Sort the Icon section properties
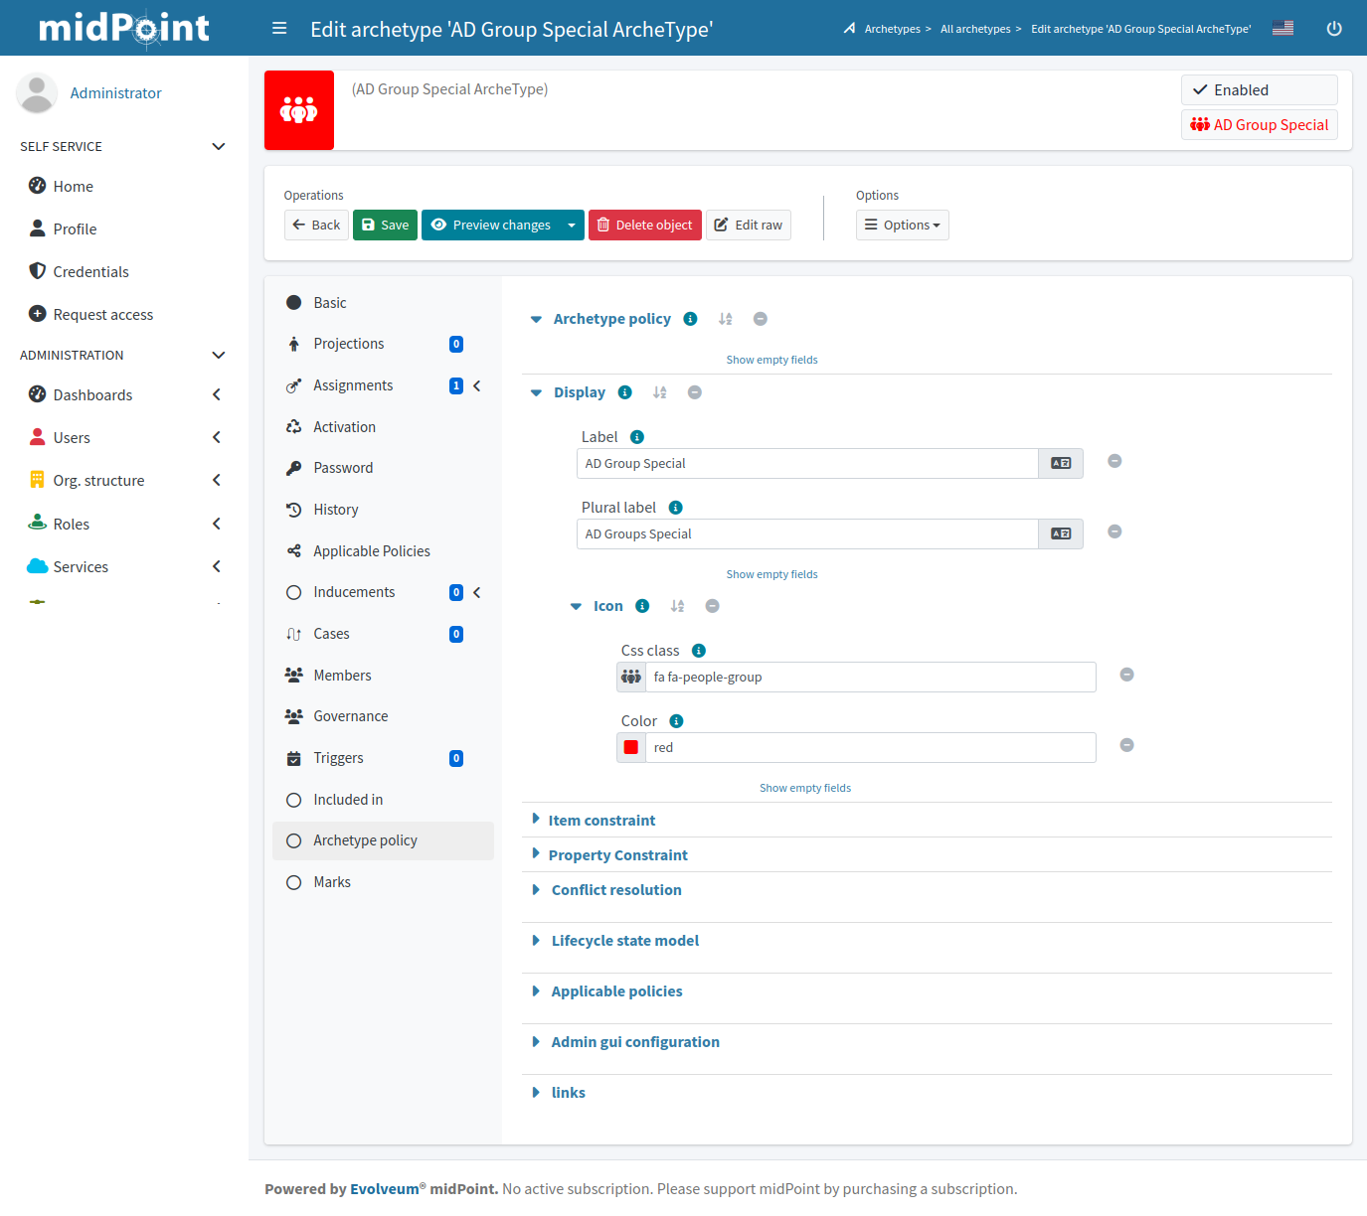This screenshot has width=1367, height=1216. (x=677, y=606)
